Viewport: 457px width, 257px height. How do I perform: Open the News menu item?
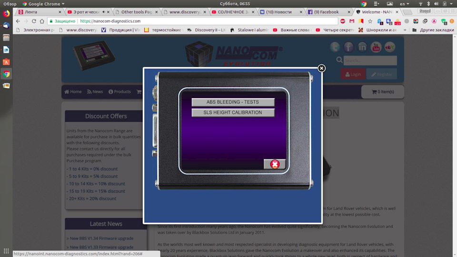pos(95,91)
